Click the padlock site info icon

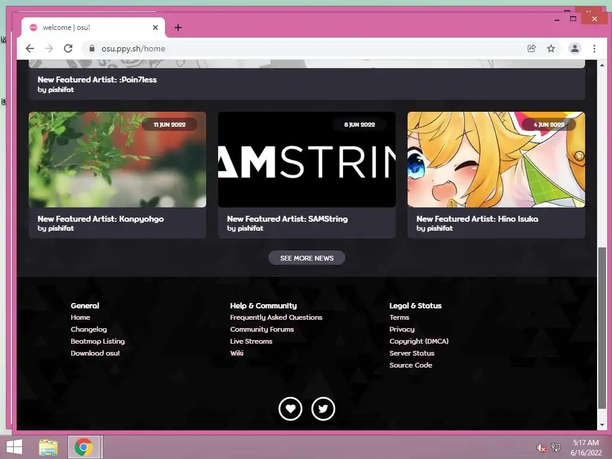click(91, 48)
